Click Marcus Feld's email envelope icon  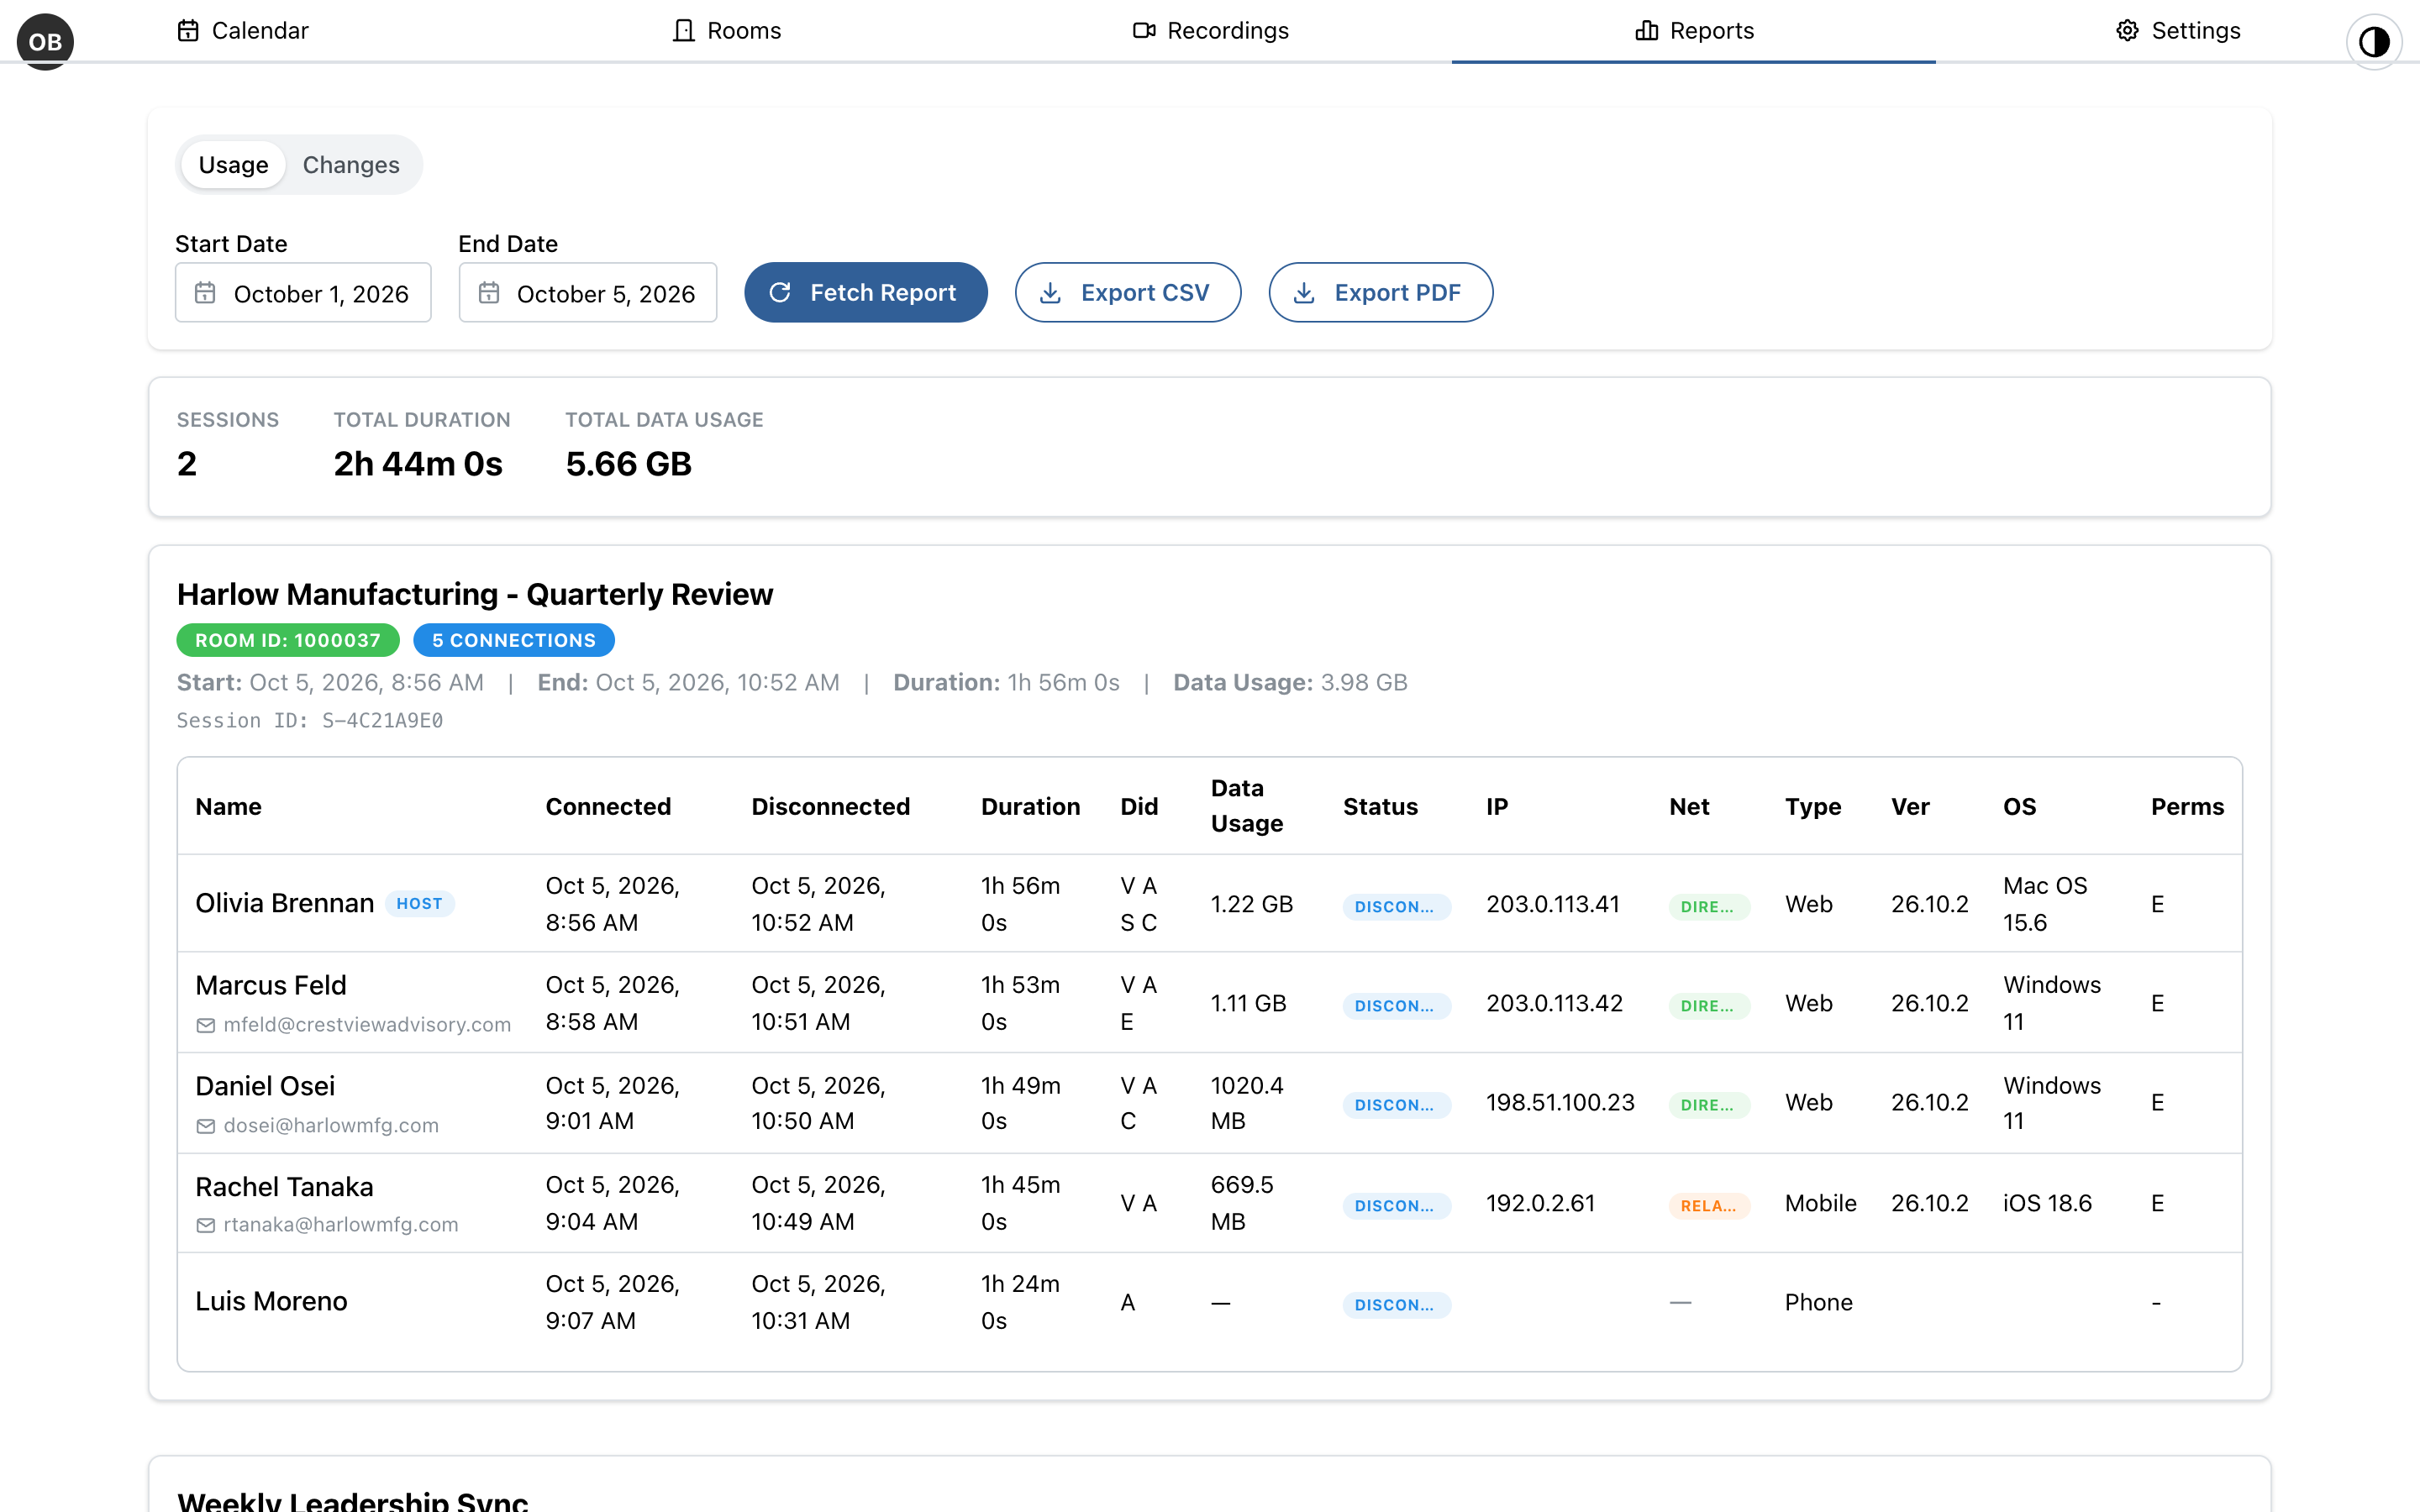click(206, 1025)
